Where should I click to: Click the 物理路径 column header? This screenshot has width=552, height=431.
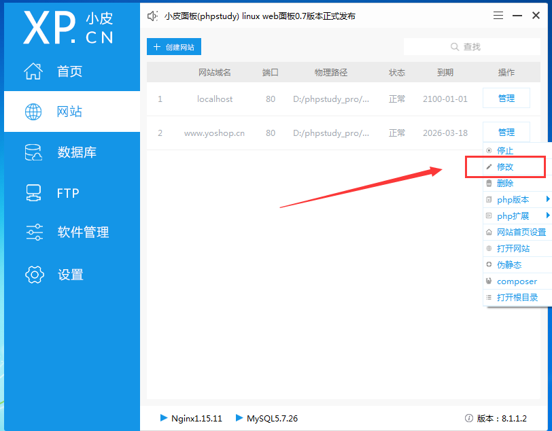click(x=331, y=73)
